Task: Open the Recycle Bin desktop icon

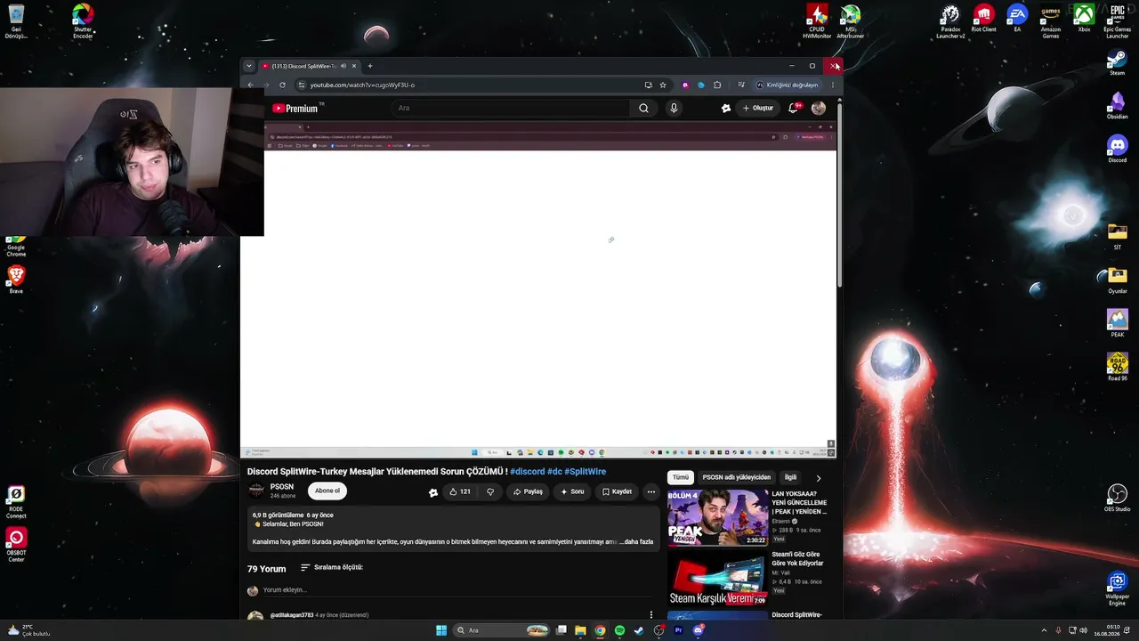Action: [16, 20]
